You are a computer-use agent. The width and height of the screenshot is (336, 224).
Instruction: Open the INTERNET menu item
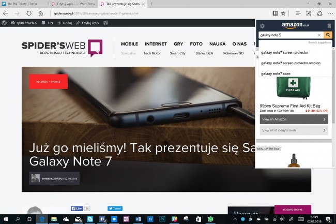156,44
